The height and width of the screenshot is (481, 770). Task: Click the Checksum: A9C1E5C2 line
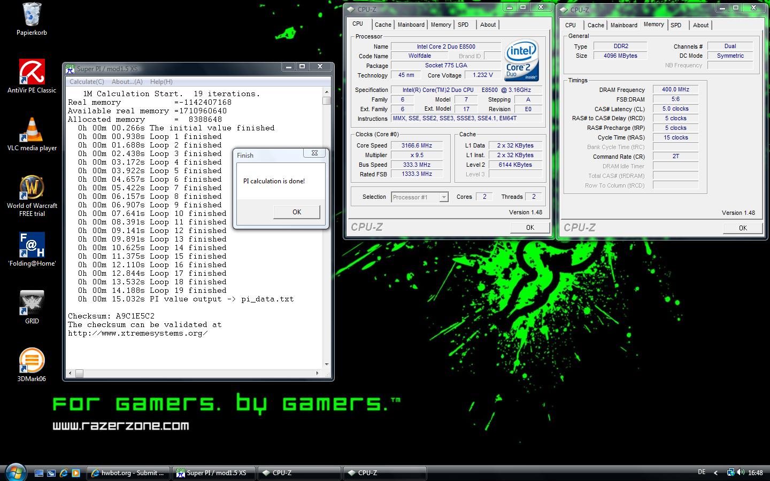pyautogui.click(x=111, y=316)
